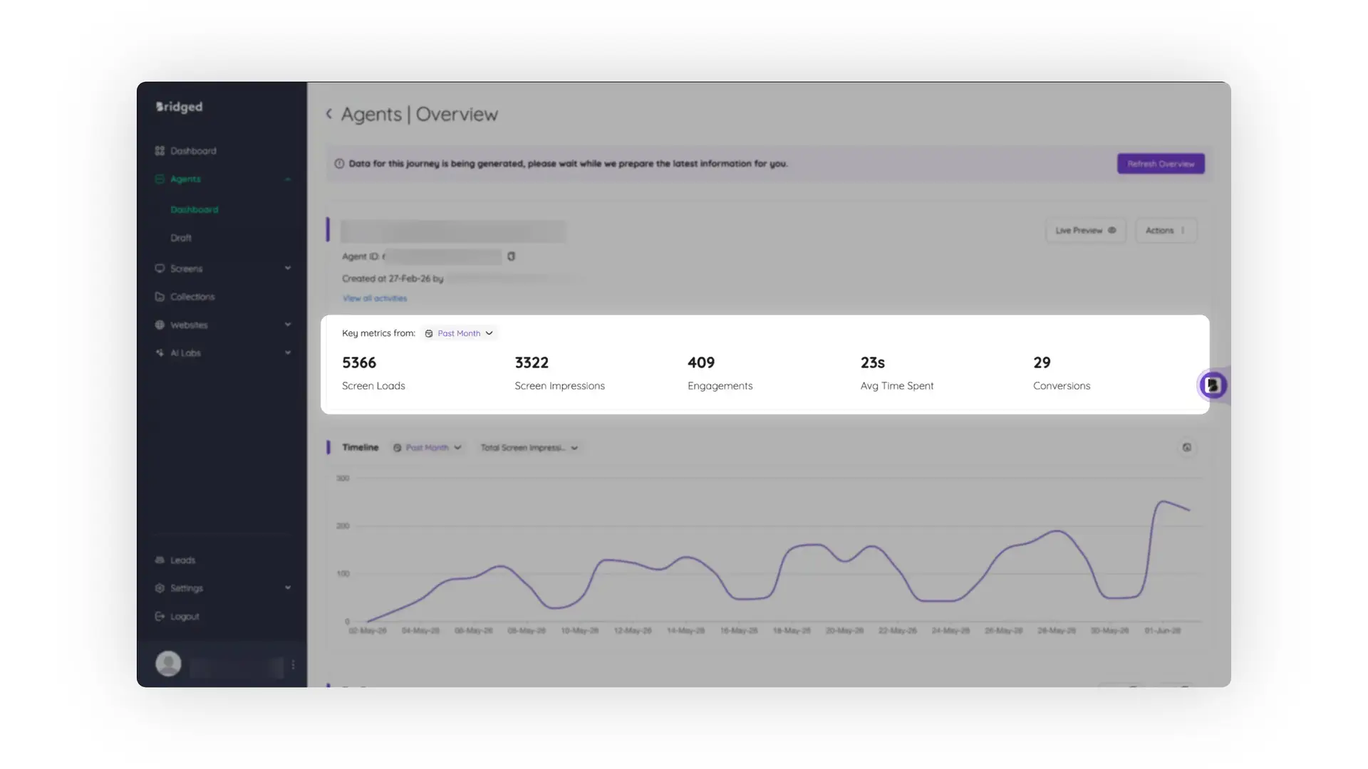
Task: Click the 3322 Screen Impressions value
Action: (x=532, y=362)
